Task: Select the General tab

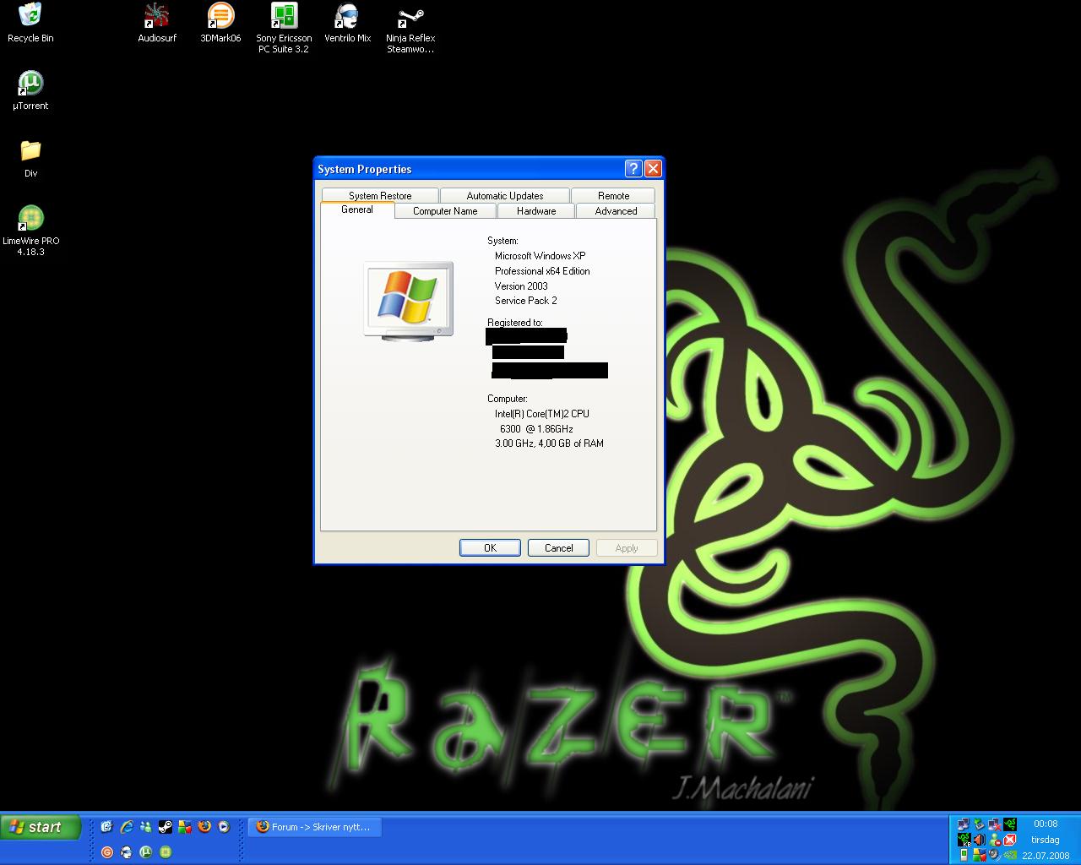Action: coord(357,209)
